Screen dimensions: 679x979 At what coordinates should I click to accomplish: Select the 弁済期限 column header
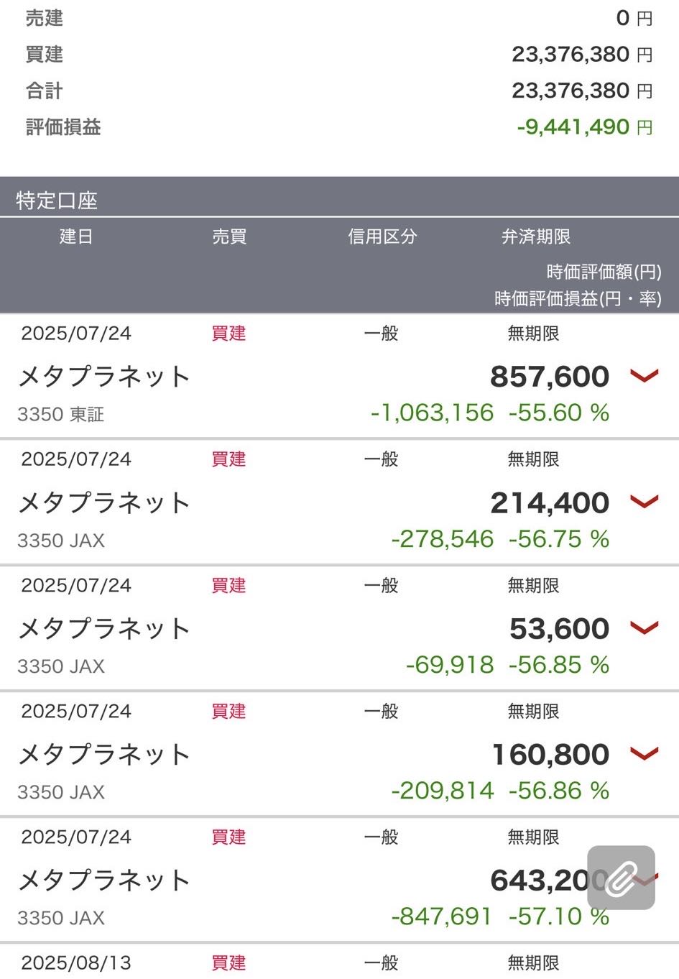[x=535, y=236]
